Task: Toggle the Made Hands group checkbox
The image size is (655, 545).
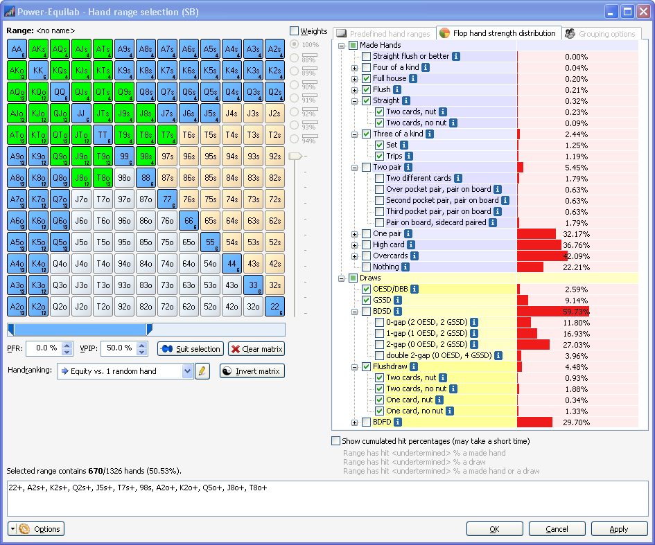Action: [353, 45]
